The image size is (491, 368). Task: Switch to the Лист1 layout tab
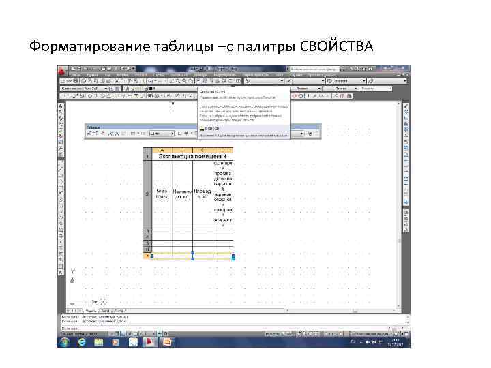[x=105, y=311]
